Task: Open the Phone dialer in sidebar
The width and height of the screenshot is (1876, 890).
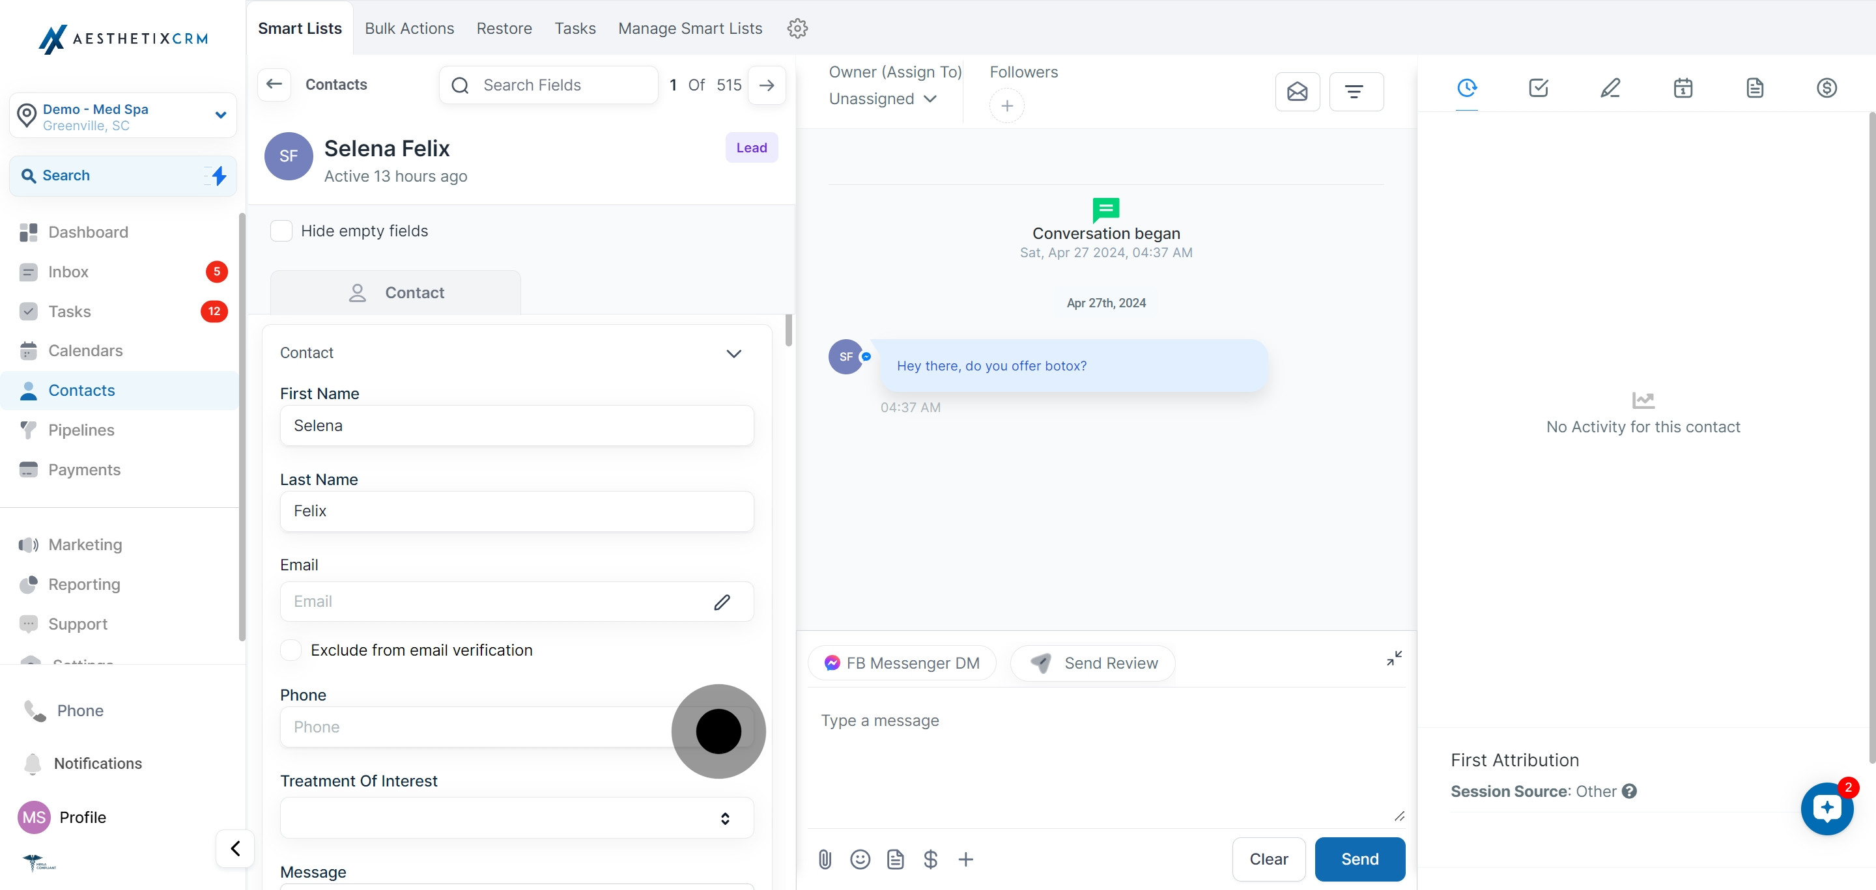Action: (x=64, y=710)
